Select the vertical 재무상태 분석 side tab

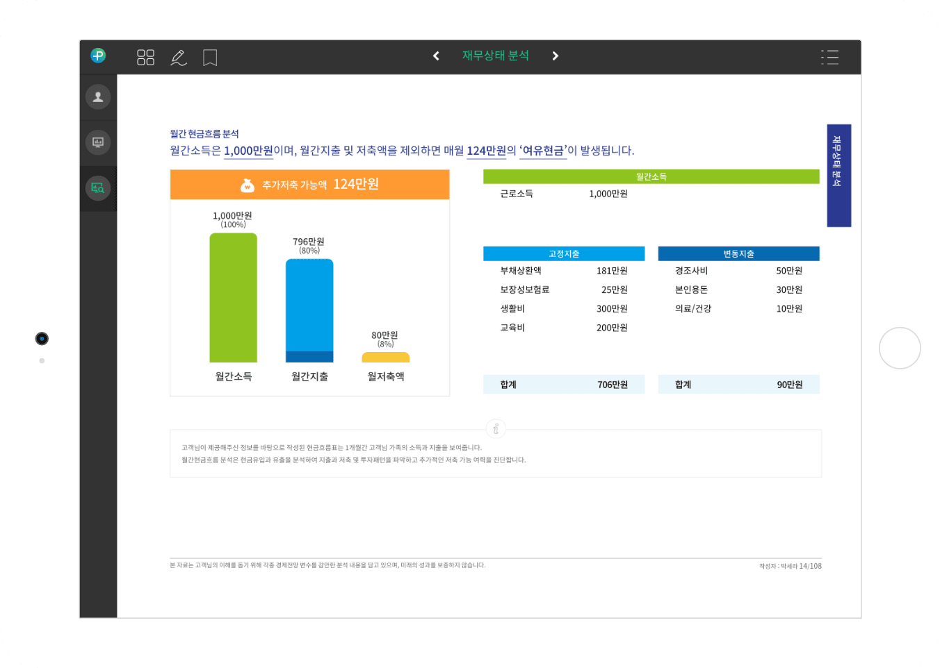click(x=838, y=176)
